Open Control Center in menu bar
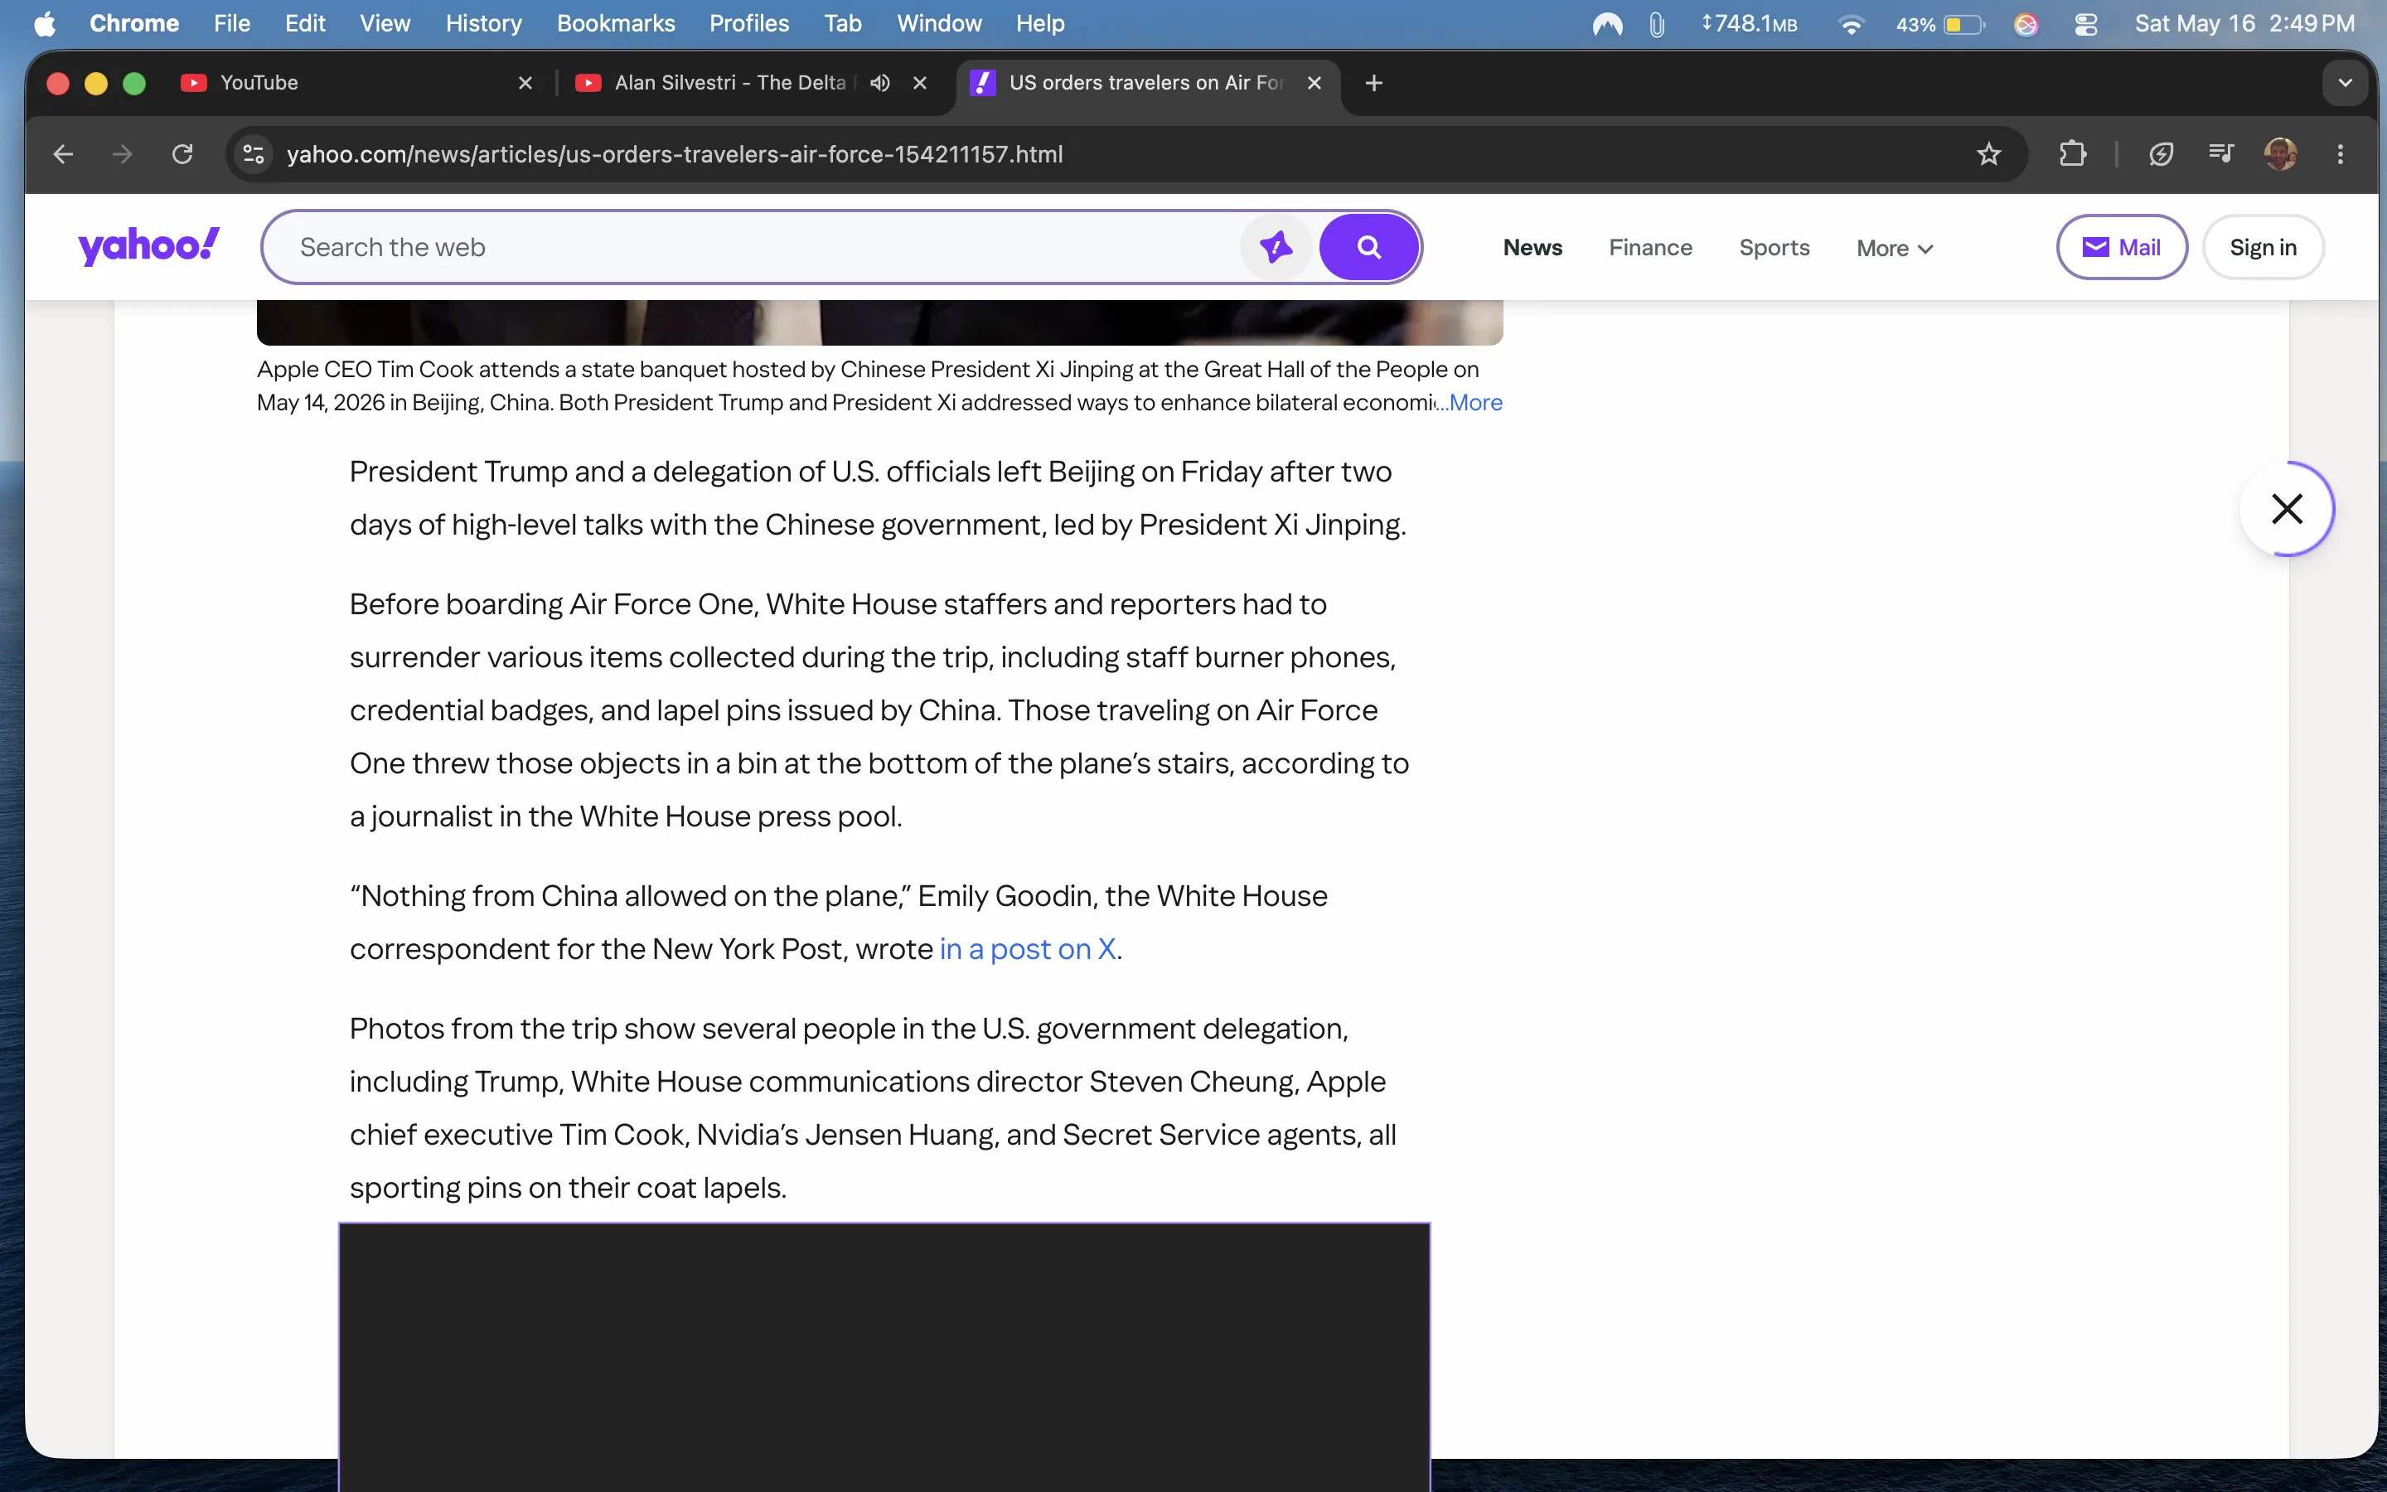This screenshot has height=1492, width=2387. [2086, 24]
